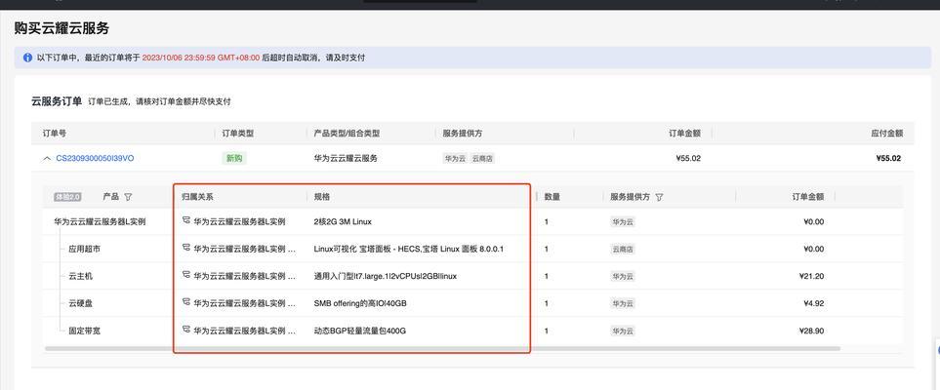The image size is (940, 390).
Task: Click the blue info icon in the notice banner
Action: coord(27,58)
